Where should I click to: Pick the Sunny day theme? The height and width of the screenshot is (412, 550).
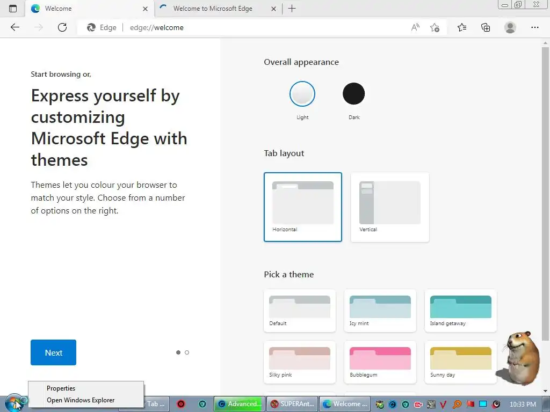[x=460, y=362]
